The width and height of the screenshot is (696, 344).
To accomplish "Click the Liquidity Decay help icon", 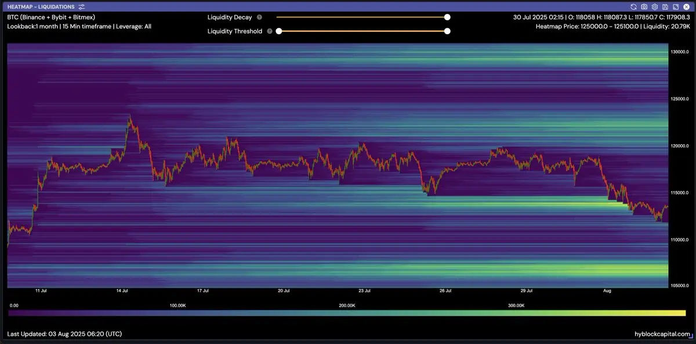I will [x=259, y=17].
